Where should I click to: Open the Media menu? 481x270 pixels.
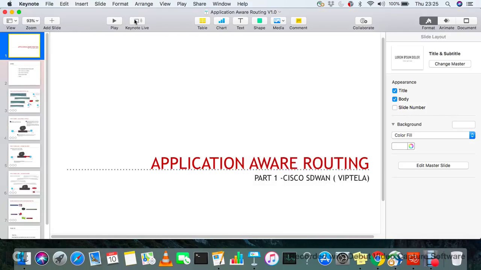(x=278, y=21)
